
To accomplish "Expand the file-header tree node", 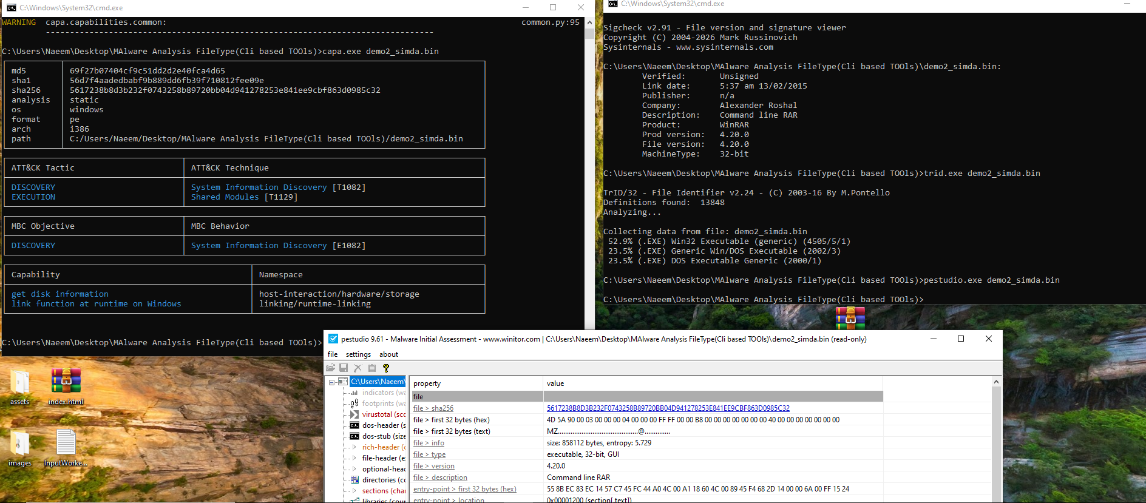I will [x=354, y=458].
